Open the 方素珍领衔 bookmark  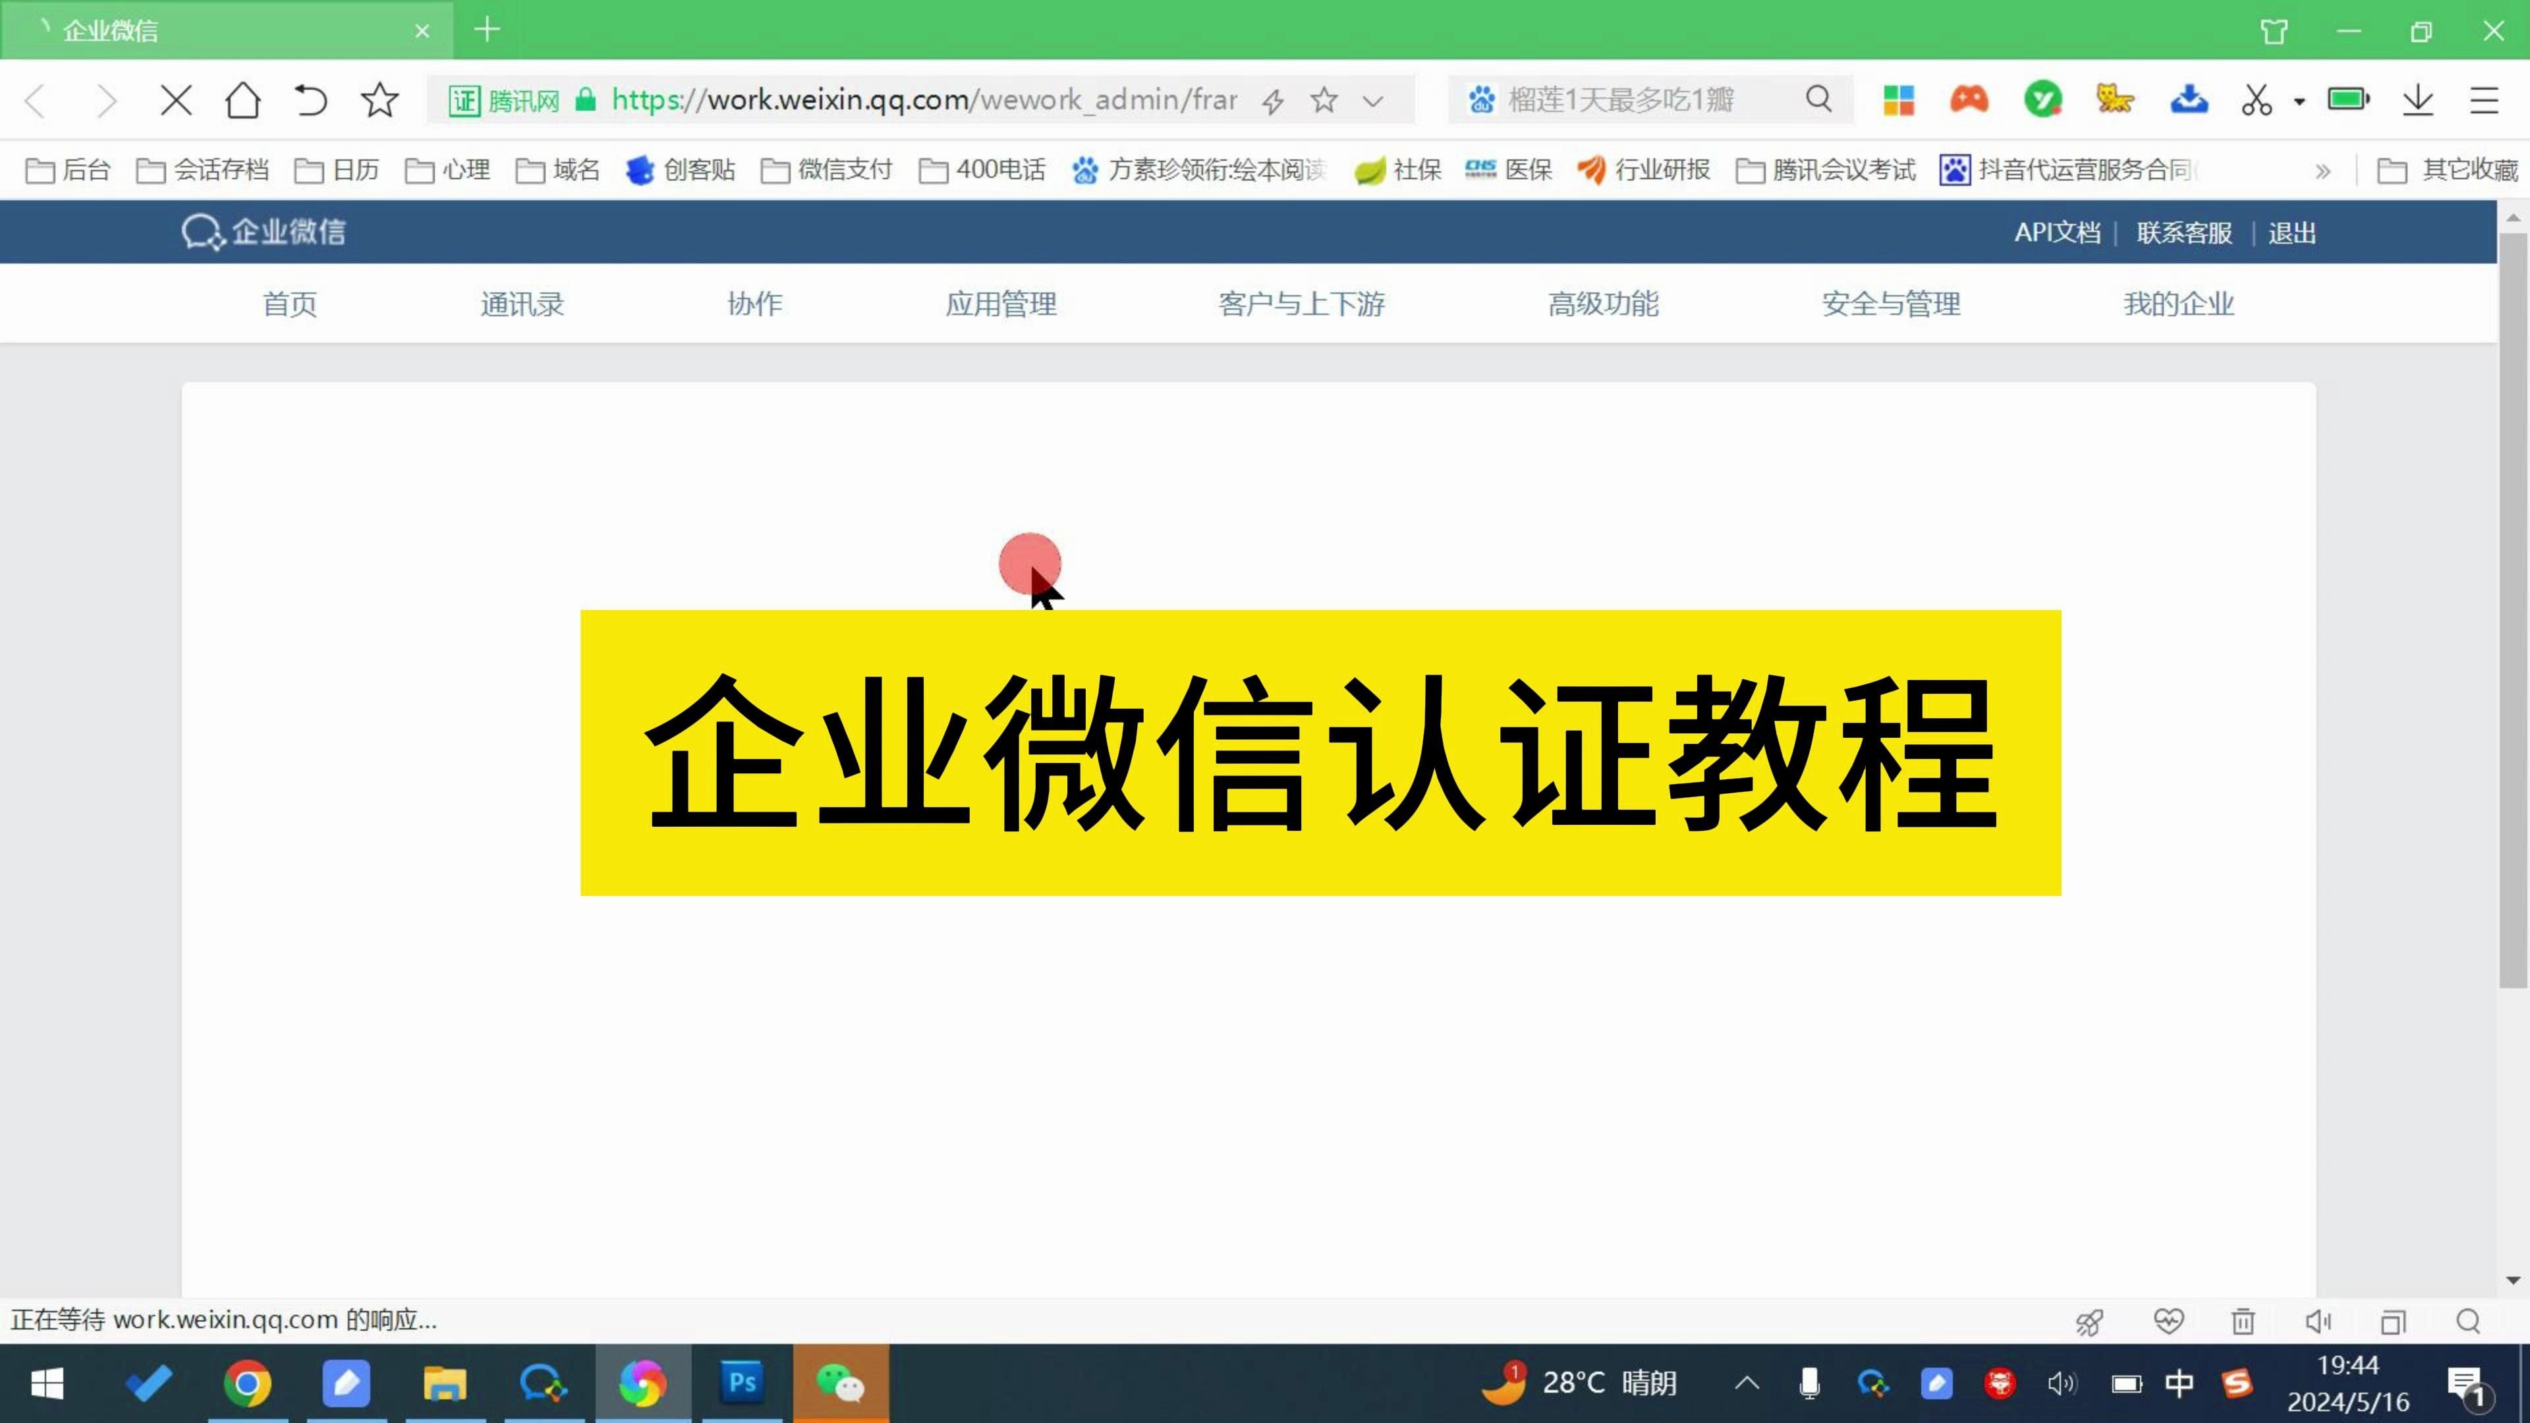pos(1199,170)
